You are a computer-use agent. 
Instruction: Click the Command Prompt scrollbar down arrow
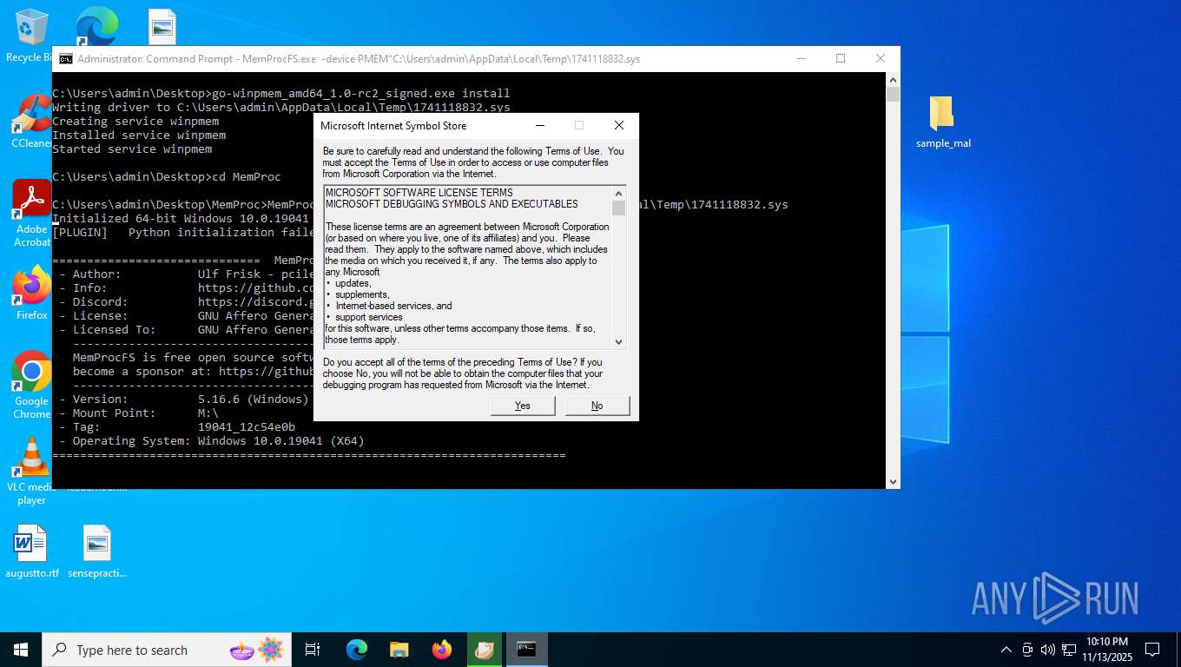coord(893,481)
